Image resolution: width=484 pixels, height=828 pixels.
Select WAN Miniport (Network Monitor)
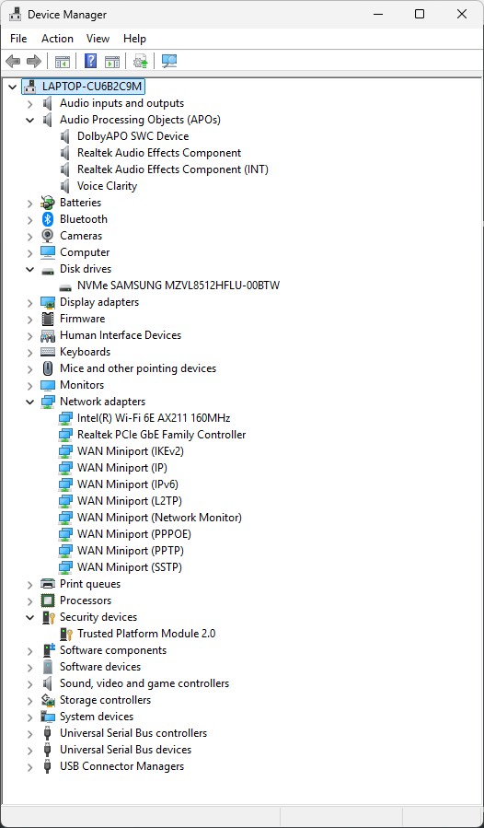[159, 518]
